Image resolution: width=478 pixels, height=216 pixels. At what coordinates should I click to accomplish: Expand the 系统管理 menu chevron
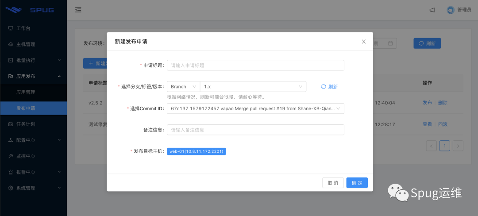(59, 188)
